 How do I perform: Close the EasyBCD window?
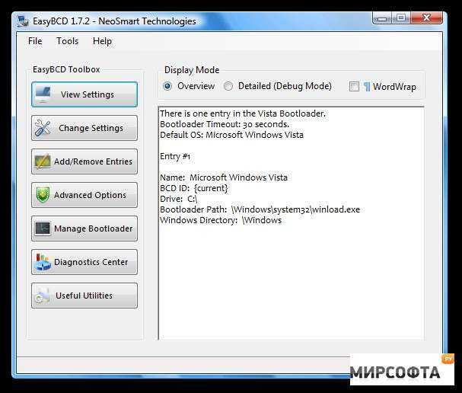coord(427,18)
